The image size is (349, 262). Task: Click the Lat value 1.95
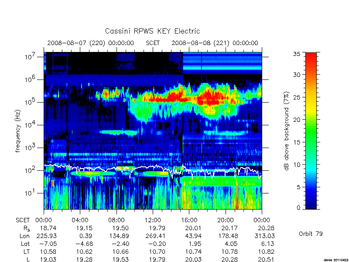(x=195, y=244)
